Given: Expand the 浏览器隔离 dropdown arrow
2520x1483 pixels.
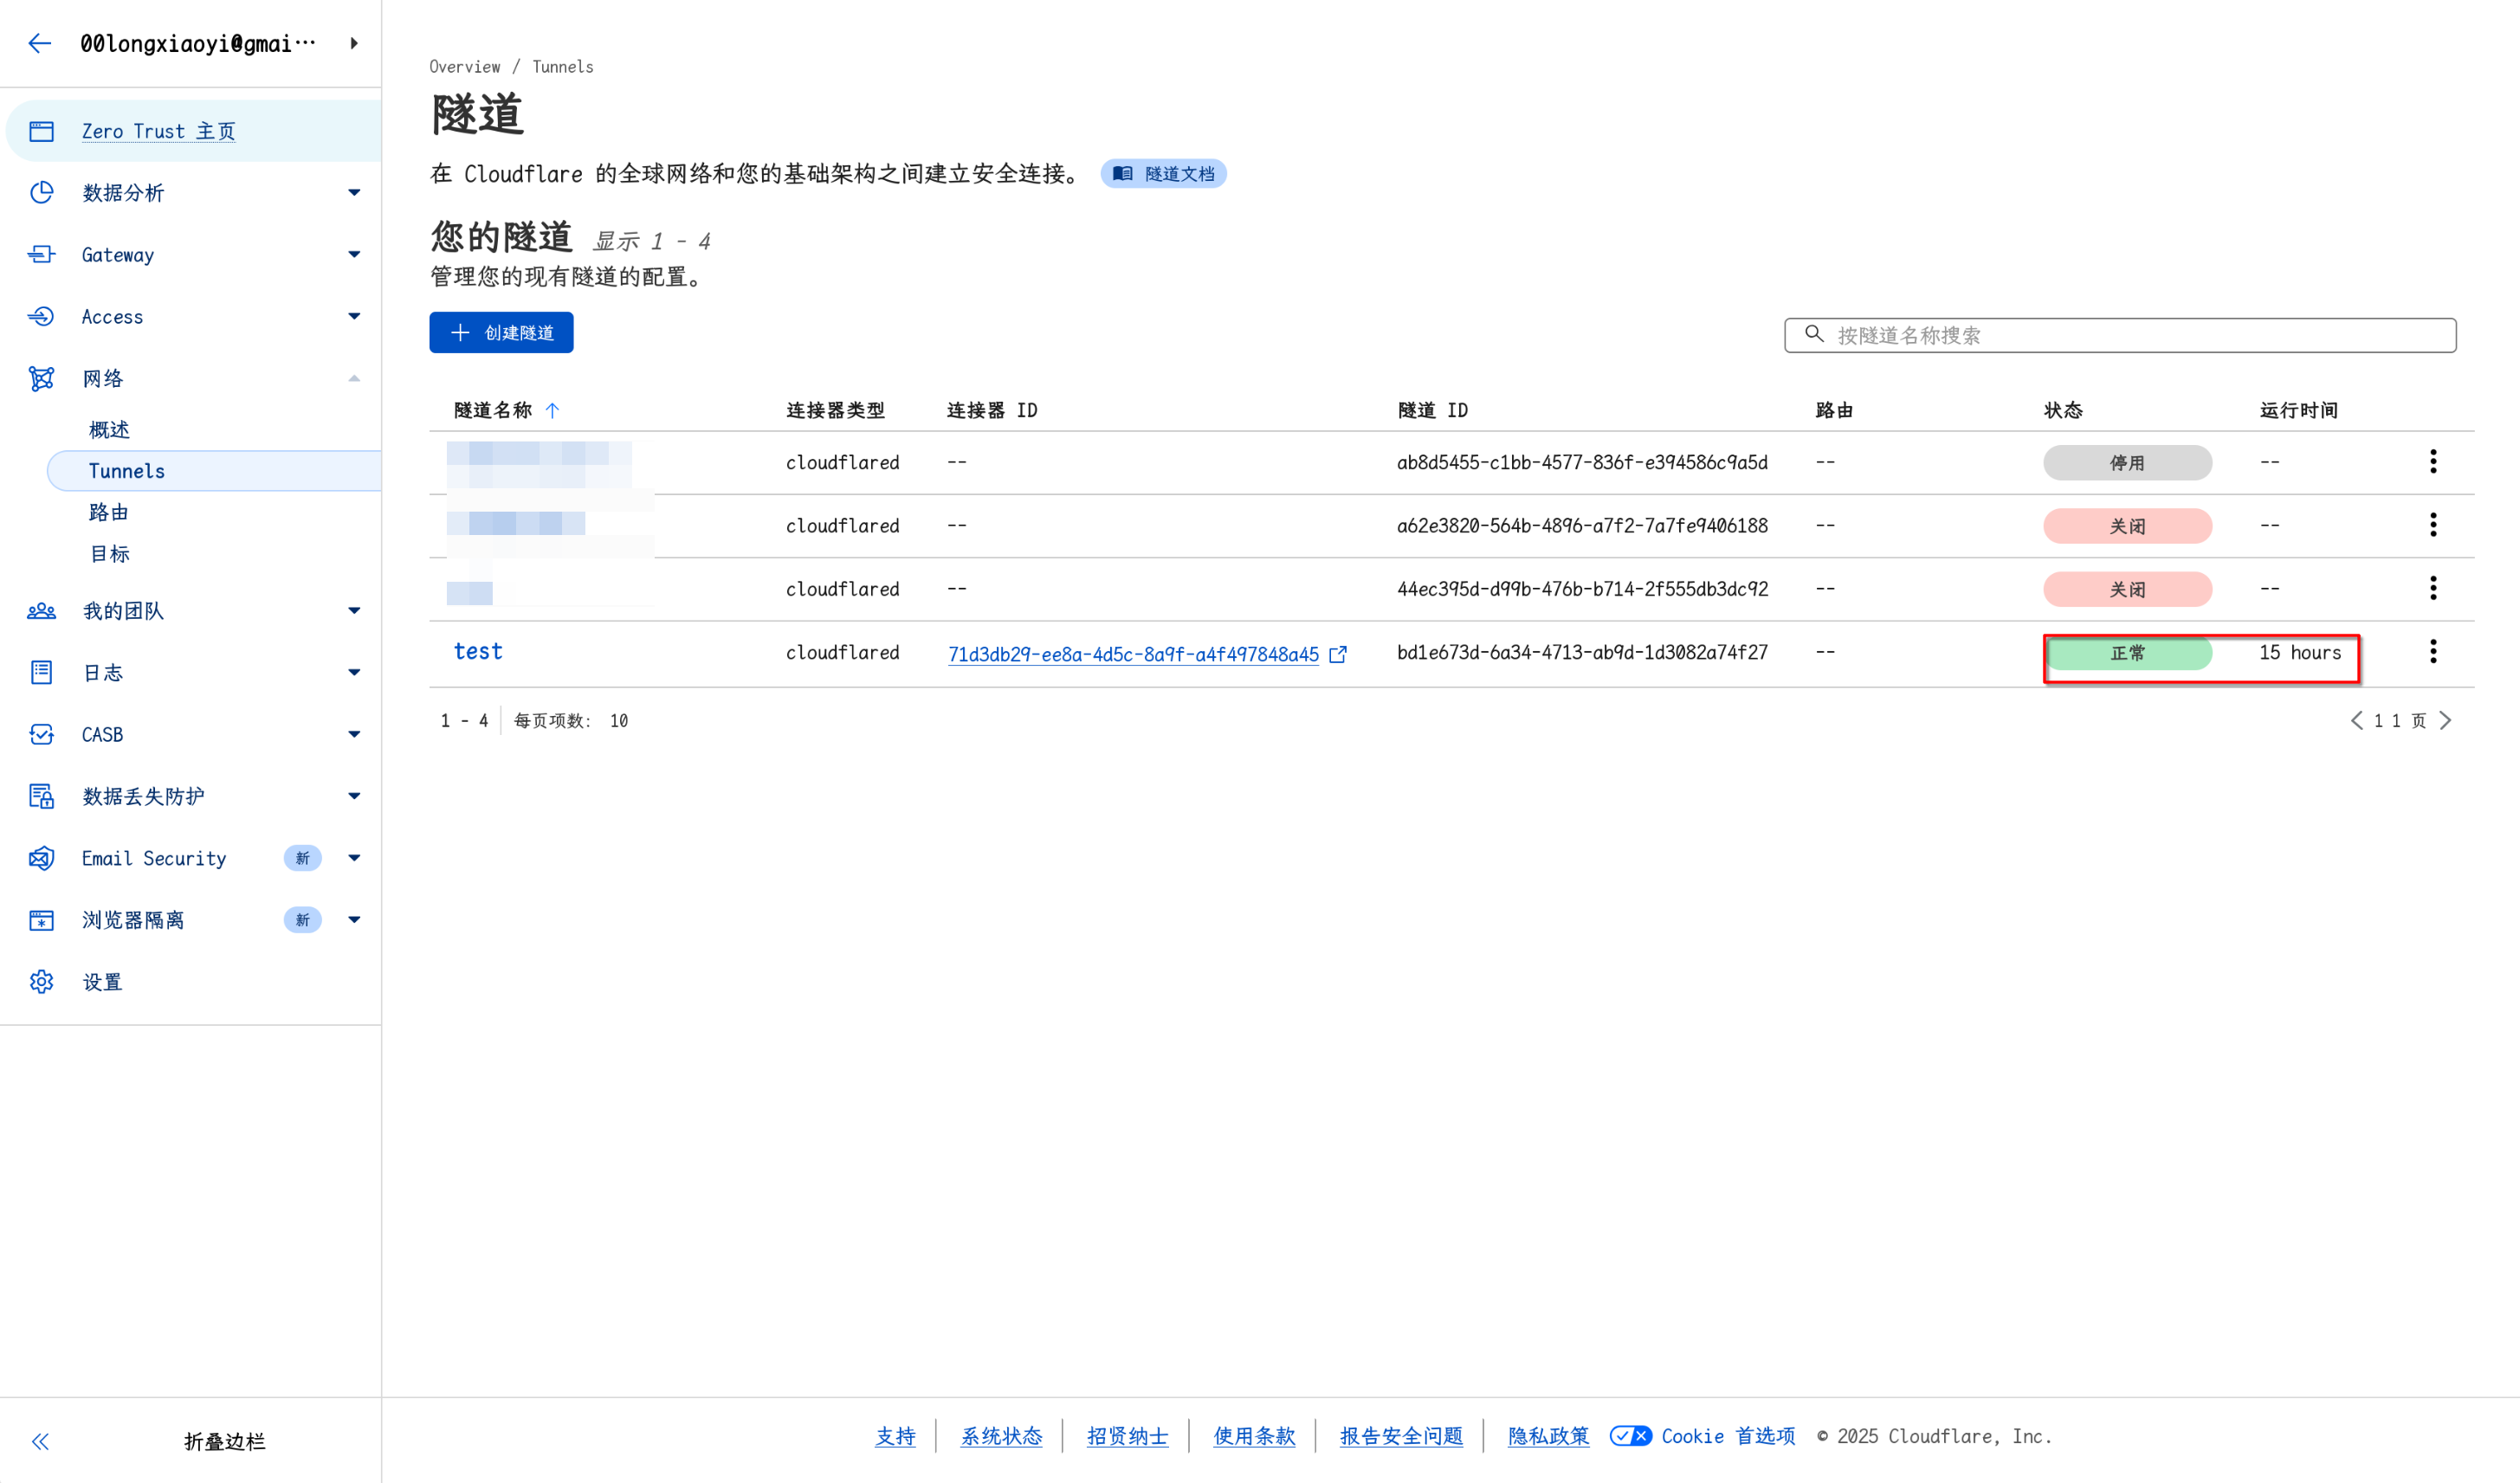Looking at the screenshot, I should [x=354, y=920].
